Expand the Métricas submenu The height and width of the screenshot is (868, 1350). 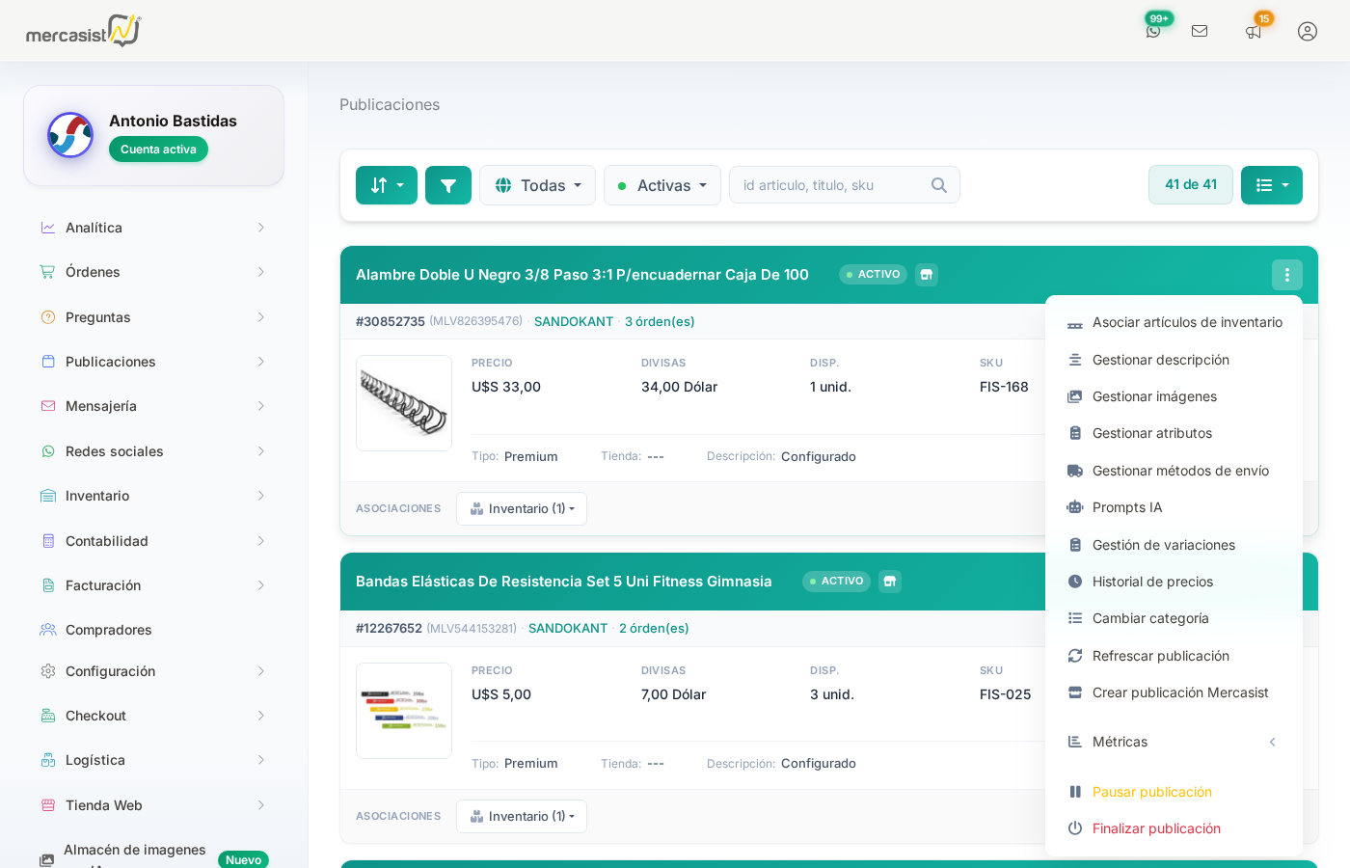pos(1174,742)
